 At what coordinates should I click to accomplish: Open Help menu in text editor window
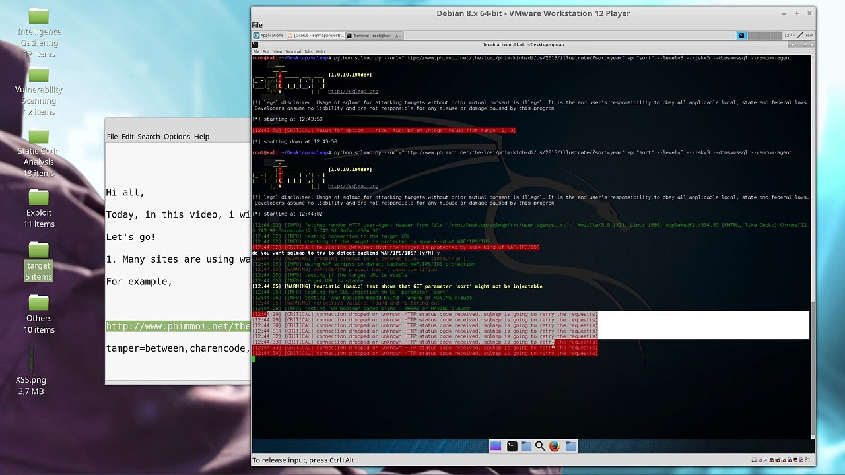[x=201, y=137]
